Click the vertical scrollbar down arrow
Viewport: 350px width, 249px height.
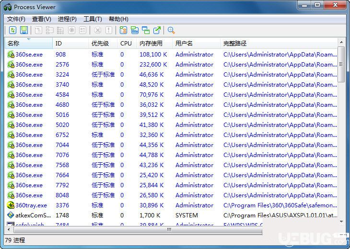[341, 221]
